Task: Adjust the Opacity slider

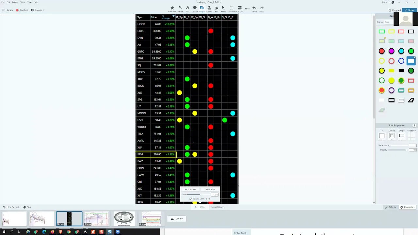Action: click(398, 150)
